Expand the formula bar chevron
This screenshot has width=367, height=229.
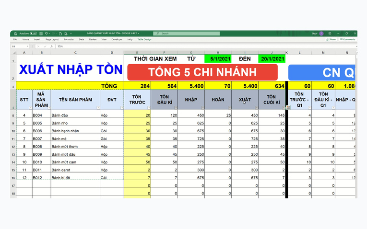[356, 46]
